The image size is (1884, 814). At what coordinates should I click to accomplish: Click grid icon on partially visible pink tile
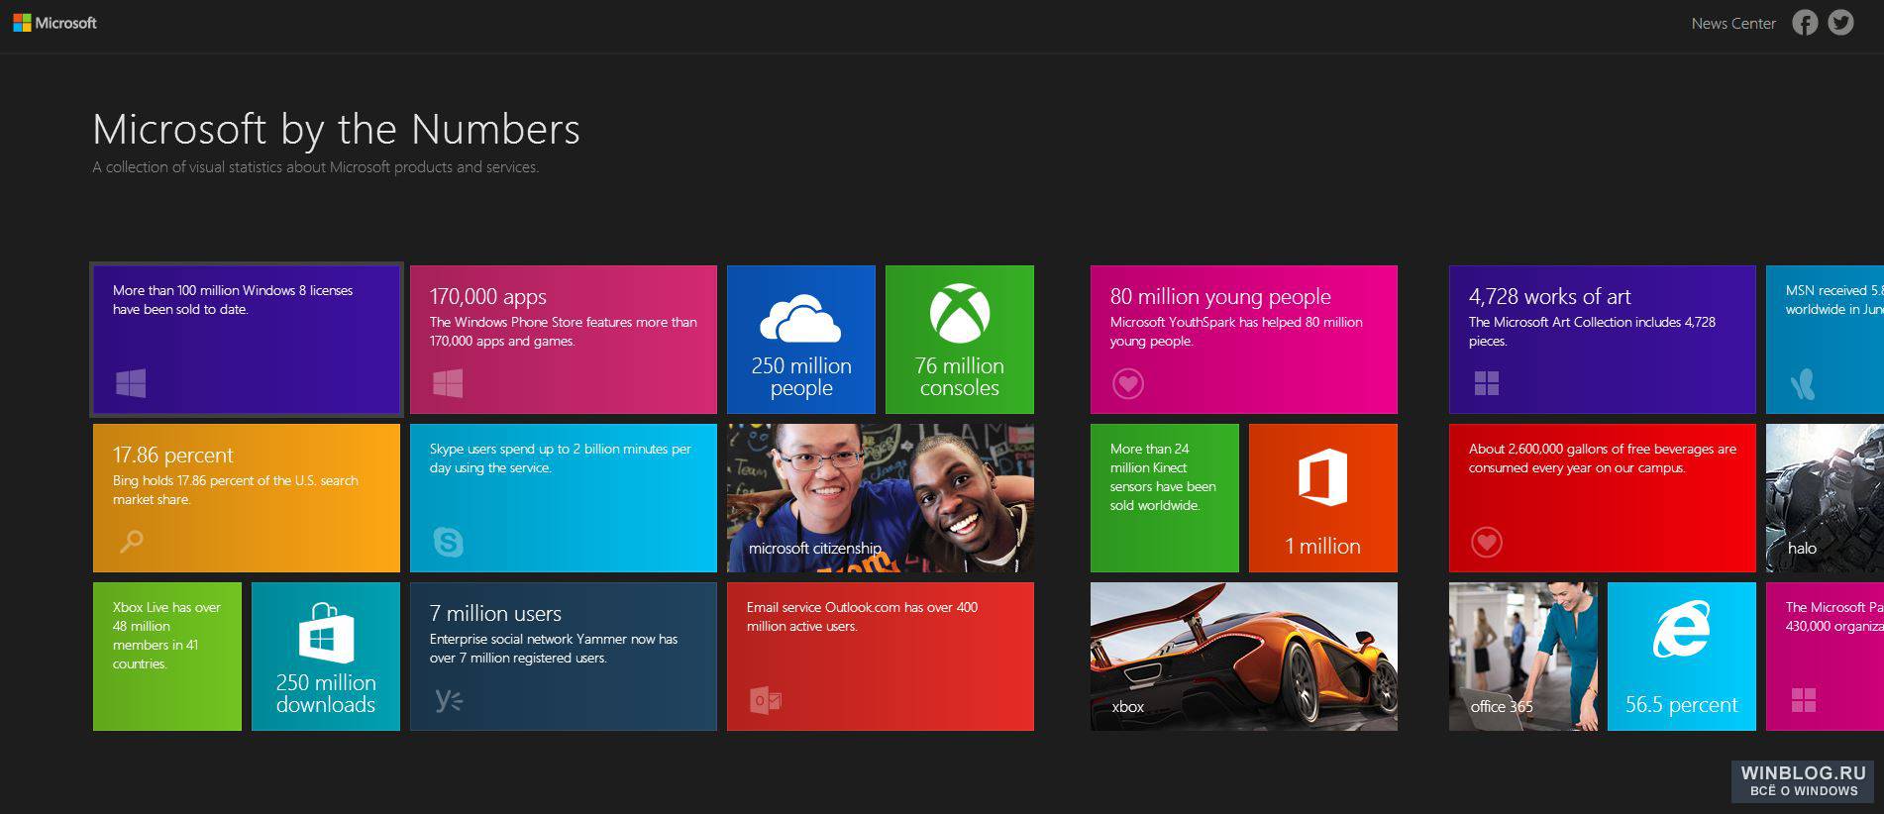[1804, 700]
